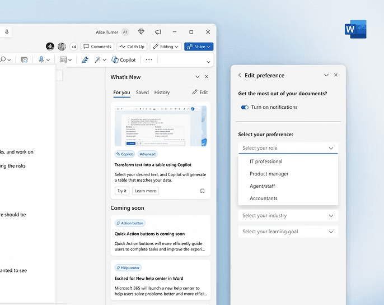Click the reuse files icon in ribbon
Viewport: 384px width, 305px height.
(x=24, y=59)
